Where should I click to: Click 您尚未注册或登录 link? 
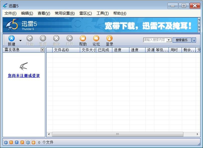click(24, 76)
